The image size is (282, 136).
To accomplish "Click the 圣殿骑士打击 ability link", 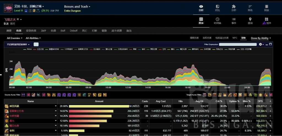I will [17, 111].
